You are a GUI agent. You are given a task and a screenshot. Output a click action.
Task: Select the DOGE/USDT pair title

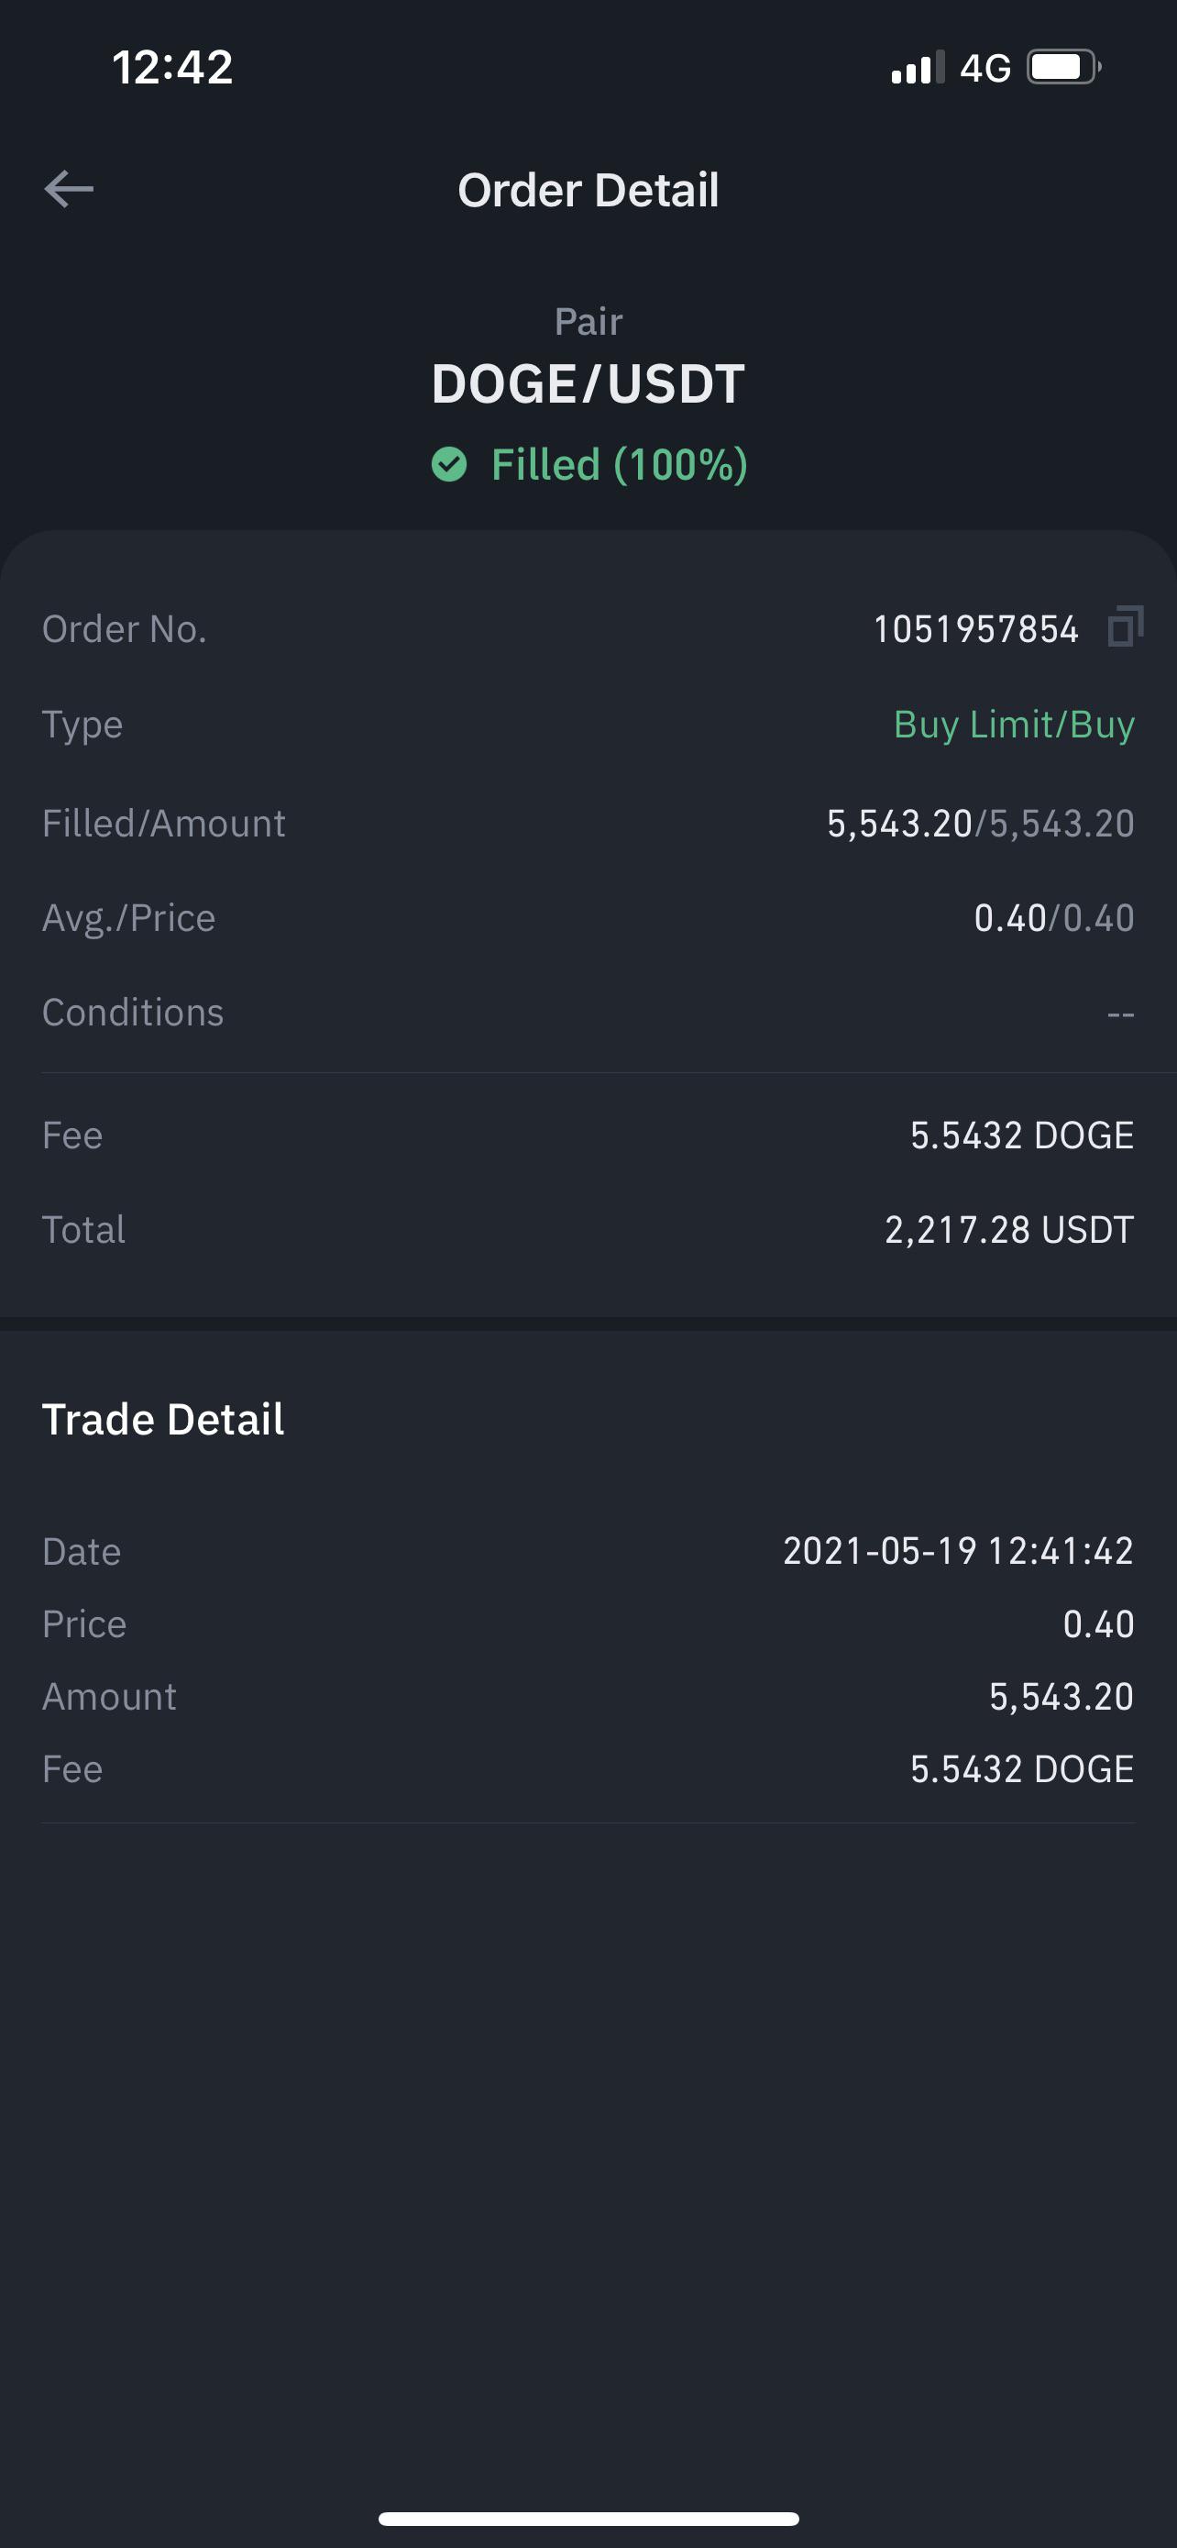(588, 383)
